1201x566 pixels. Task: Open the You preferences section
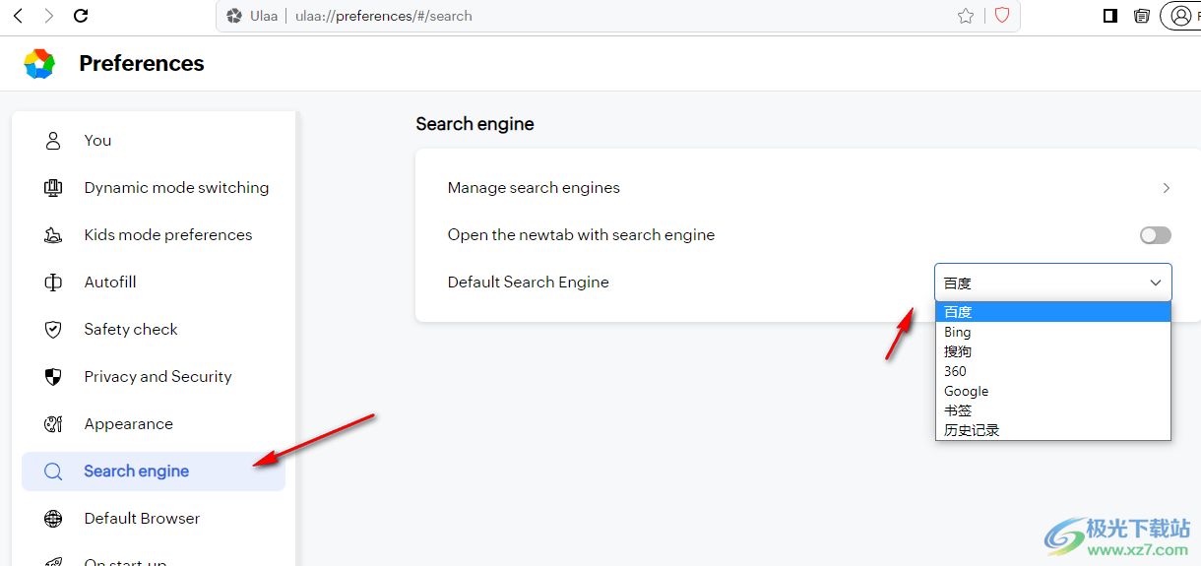click(154, 140)
